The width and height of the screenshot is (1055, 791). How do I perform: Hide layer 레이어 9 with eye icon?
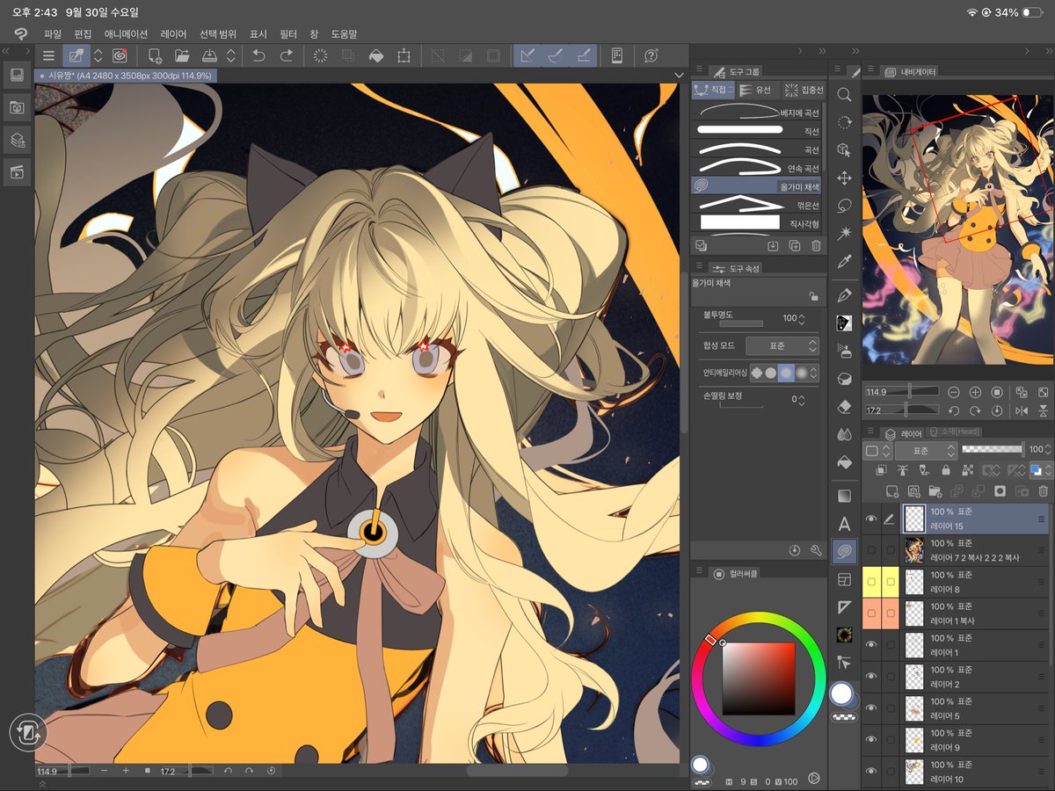(x=871, y=740)
